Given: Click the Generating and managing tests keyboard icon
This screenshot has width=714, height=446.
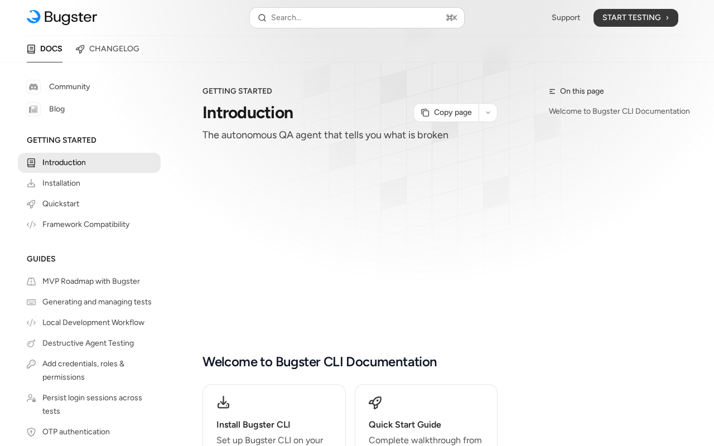Looking at the screenshot, I should pyautogui.click(x=31, y=302).
